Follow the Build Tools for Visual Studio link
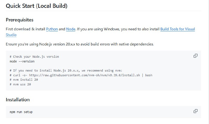The height and width of the screenshot is (124, 209). click(x=177, y=29)
